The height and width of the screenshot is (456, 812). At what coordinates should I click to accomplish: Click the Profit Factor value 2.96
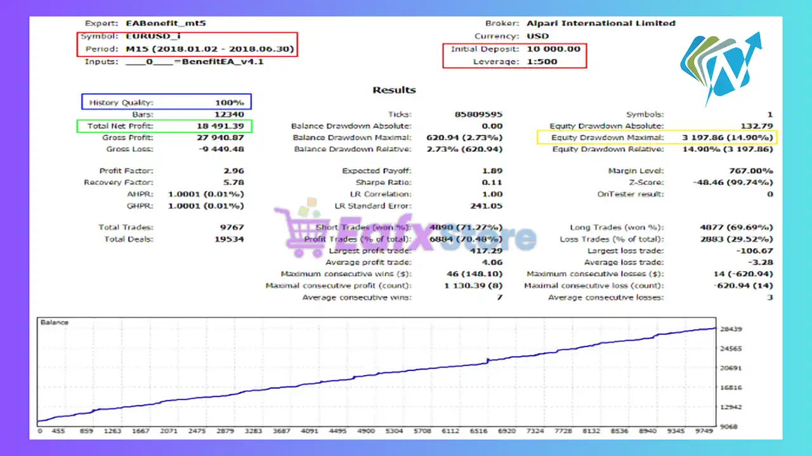tap(233, 171)
